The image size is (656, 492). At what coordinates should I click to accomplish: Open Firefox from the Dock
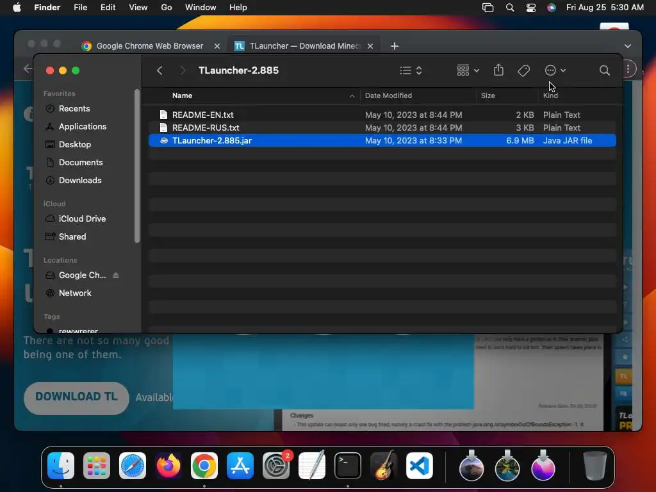(x=168, y=466)
